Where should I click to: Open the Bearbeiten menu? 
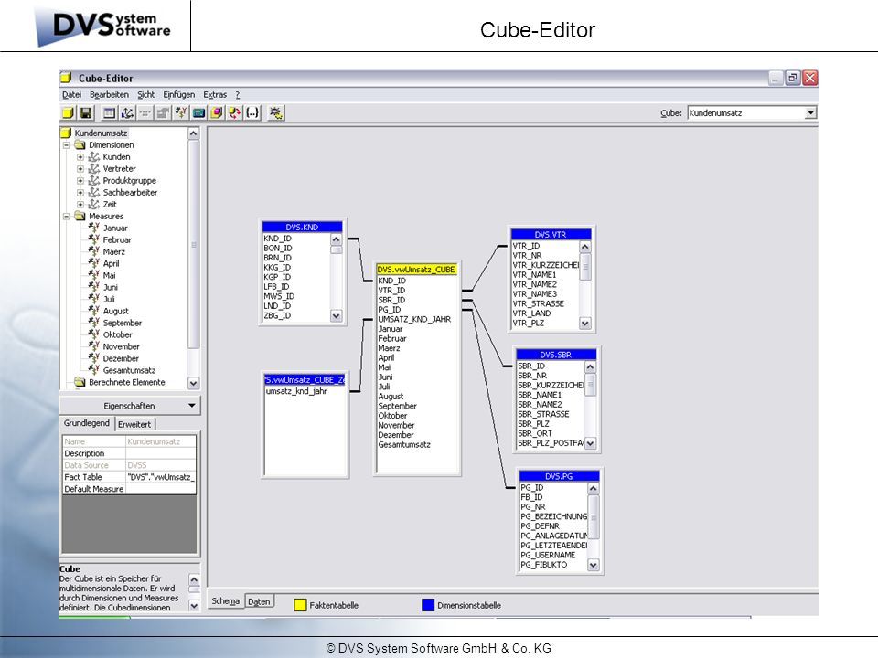[109, 94]
